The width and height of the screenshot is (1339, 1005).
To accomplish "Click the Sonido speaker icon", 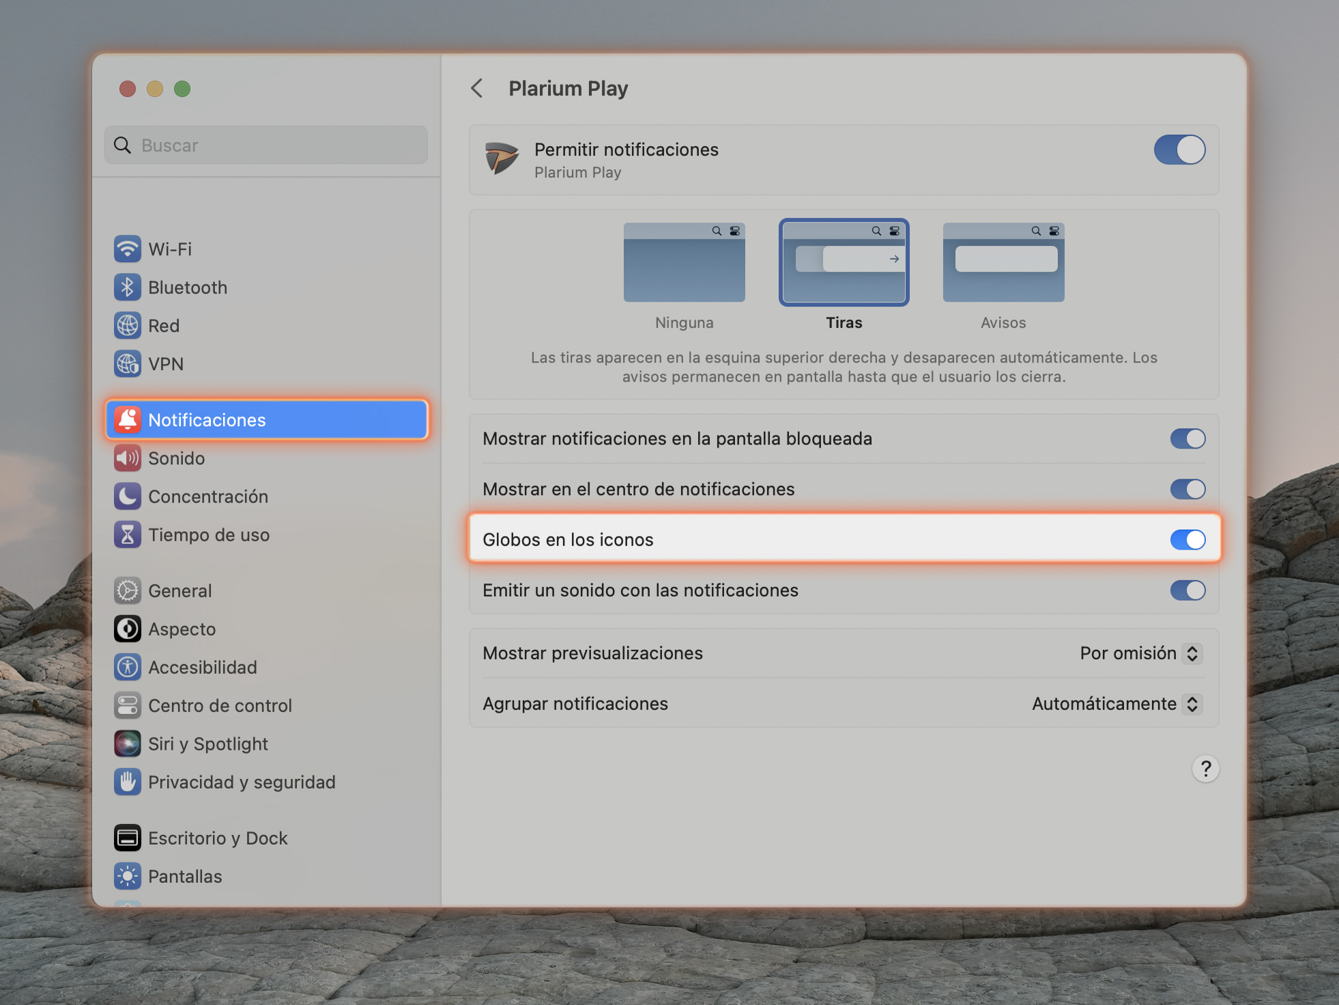I will point(128,458).
